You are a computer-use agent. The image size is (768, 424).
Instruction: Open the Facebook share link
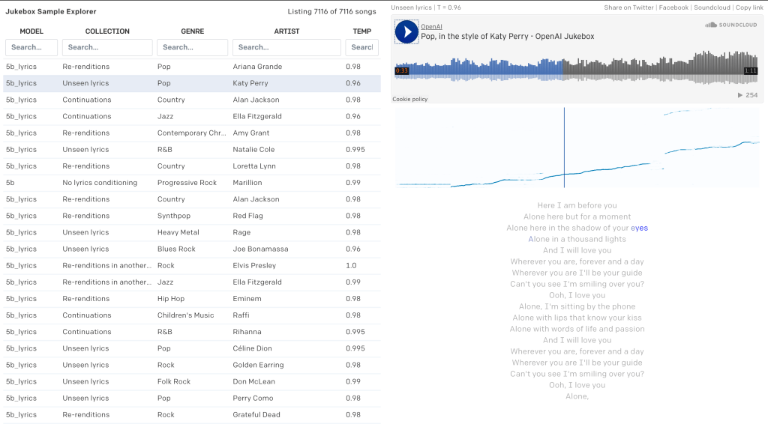(673, 7)
